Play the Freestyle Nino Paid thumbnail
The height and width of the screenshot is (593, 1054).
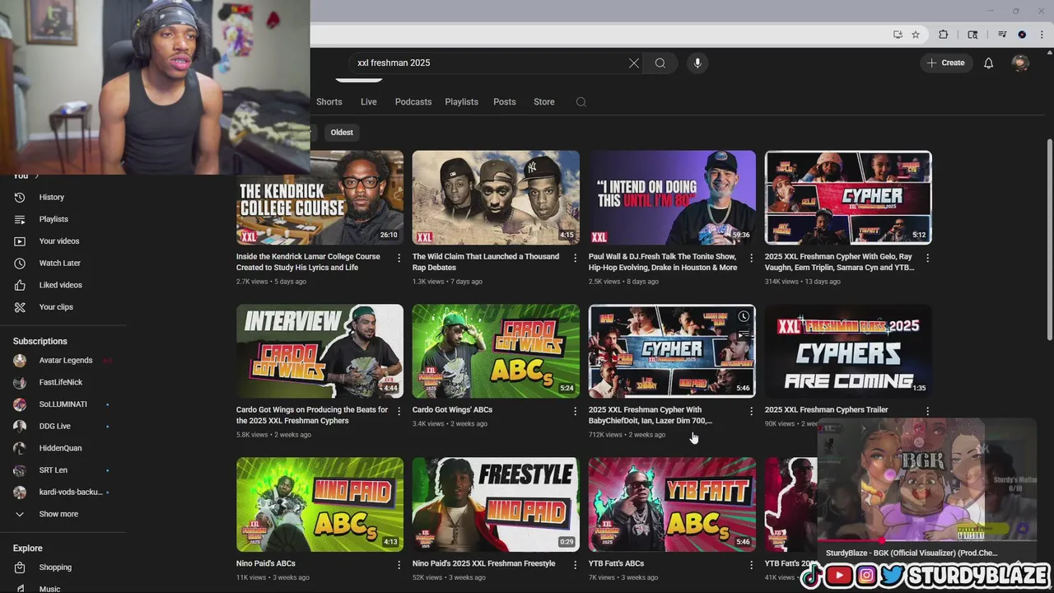[496, 504]
